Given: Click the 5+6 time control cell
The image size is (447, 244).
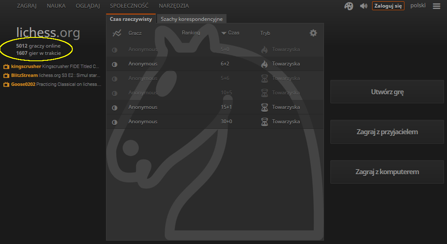Looking at the screenshot, I should coord(225,78).
